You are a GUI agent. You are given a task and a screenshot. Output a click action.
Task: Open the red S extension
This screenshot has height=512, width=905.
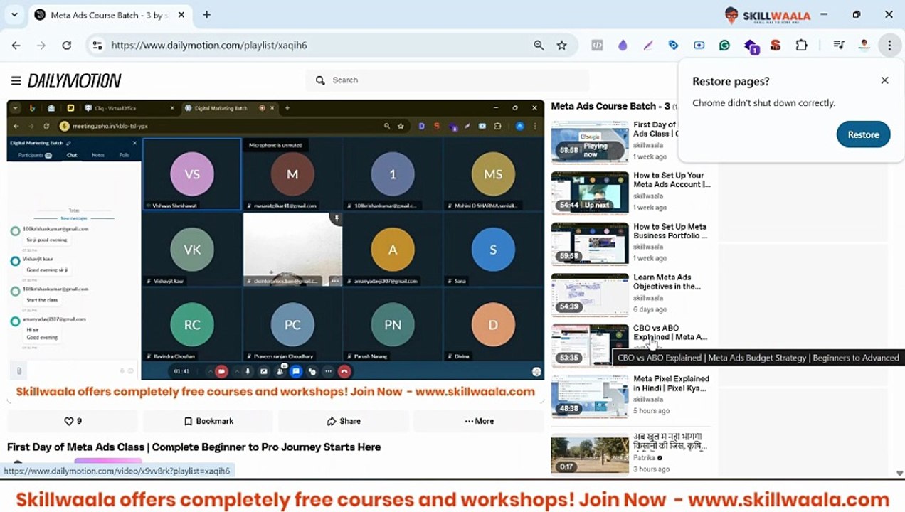coord(776,45)
